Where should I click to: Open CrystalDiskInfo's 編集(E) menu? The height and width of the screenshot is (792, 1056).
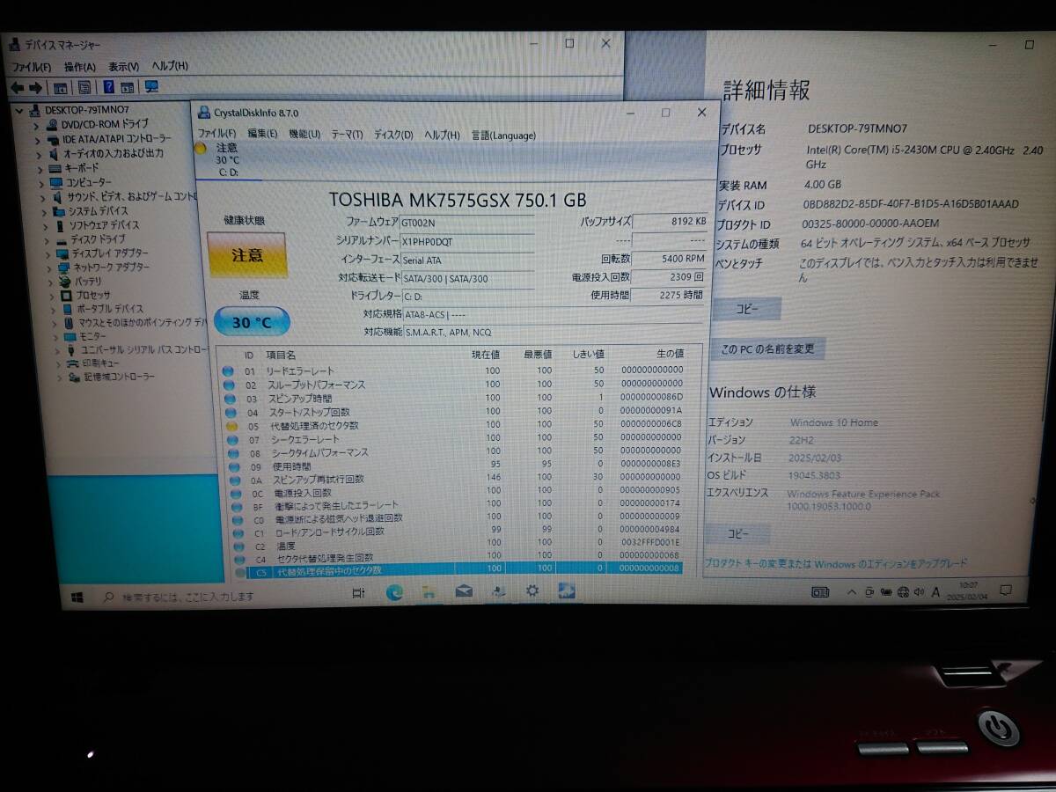tap(262, 134)
